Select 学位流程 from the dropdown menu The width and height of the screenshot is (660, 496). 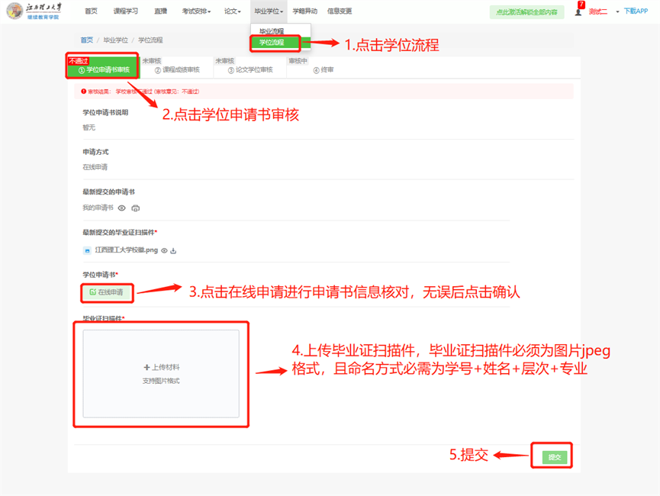[272, 43]
